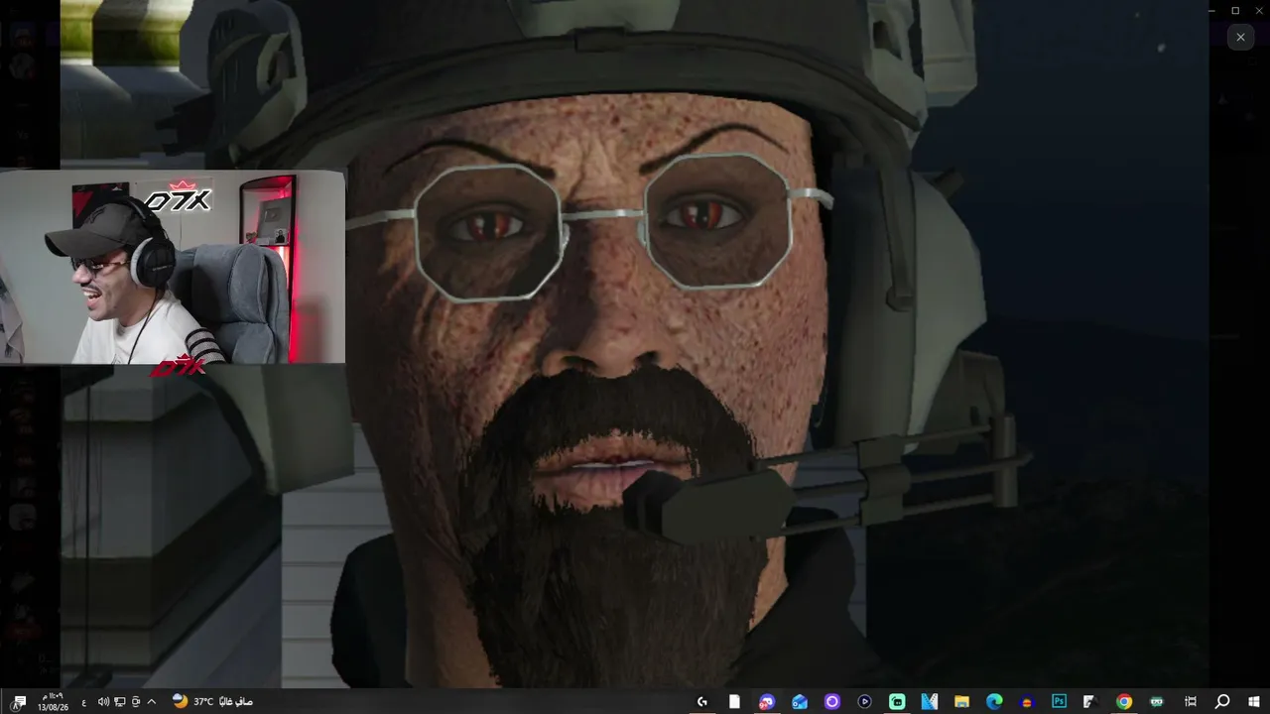The width and height of the screenshot is (1270, 714).
Task: Open the weather widget showing 37°C
Action: 212,701
